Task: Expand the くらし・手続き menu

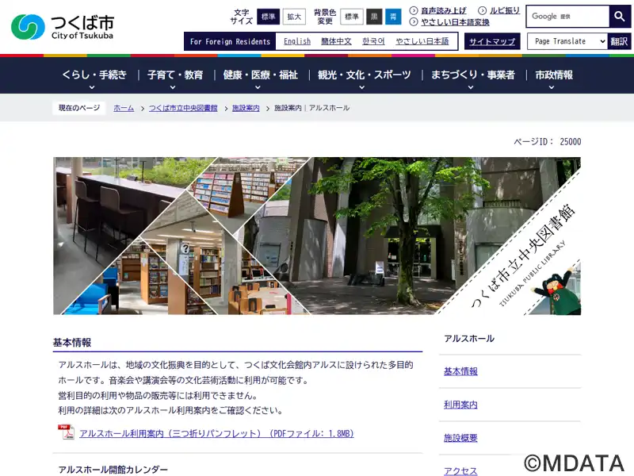Action: pyautogui.click(x=94, y=75)
